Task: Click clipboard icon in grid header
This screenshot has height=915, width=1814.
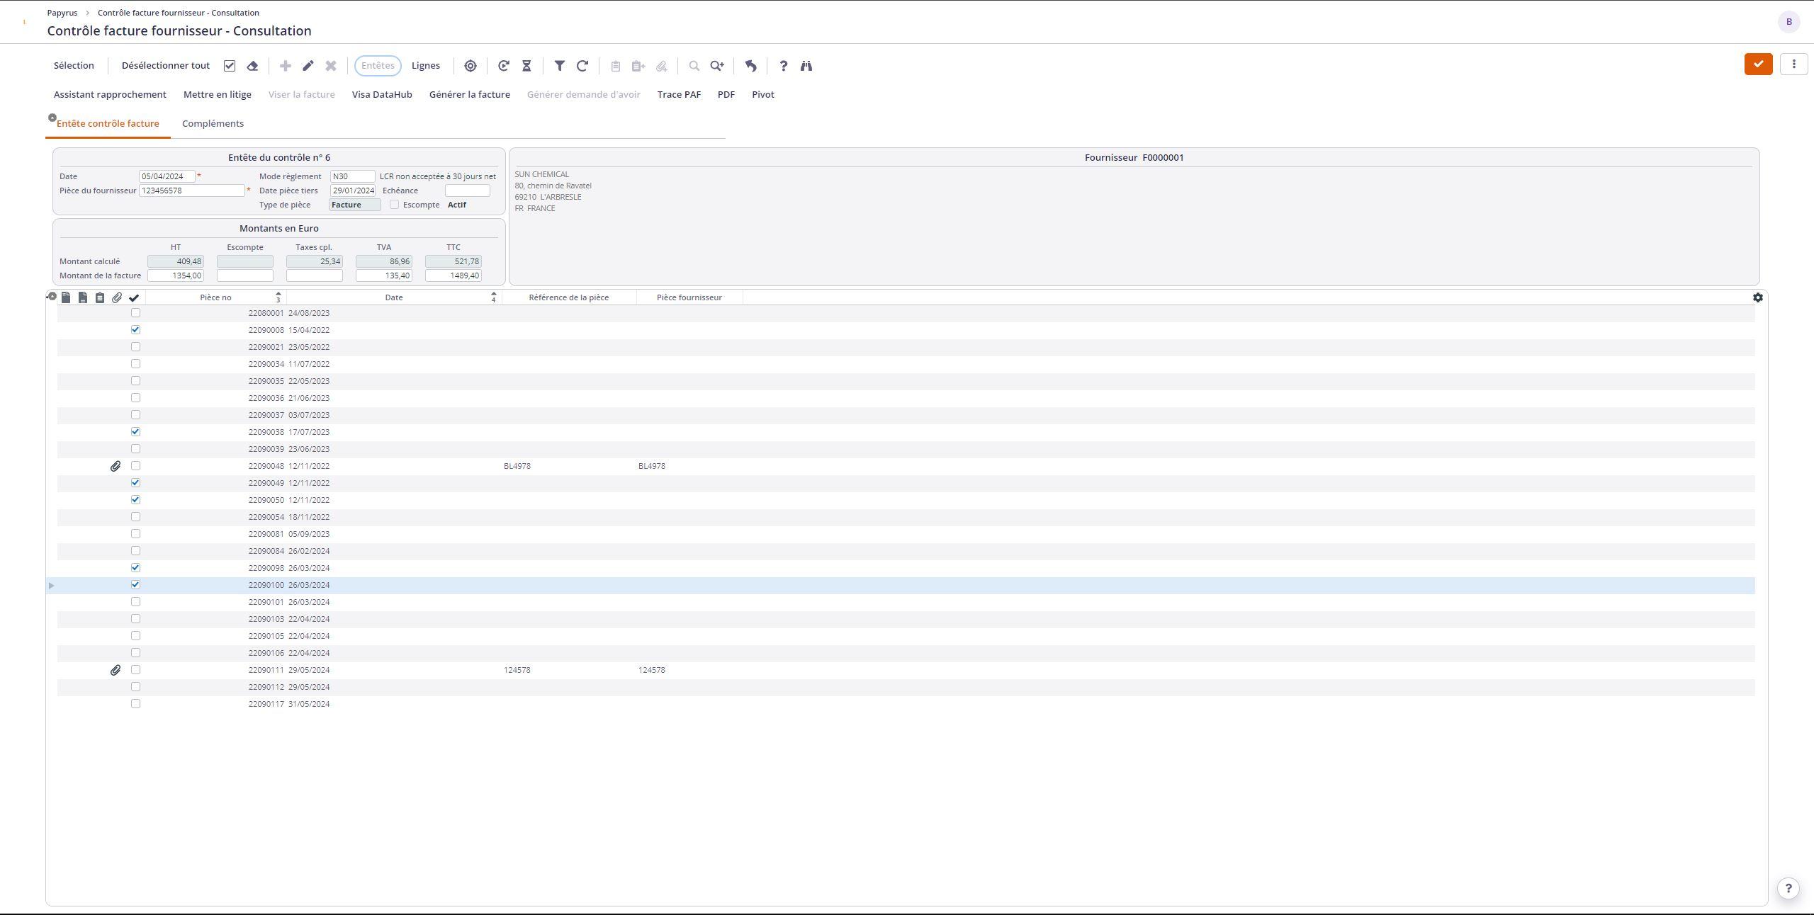Action: point(100,297)
